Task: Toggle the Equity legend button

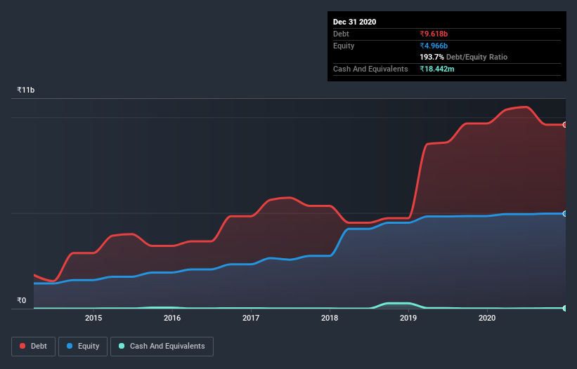Action: pyautogui.click(x=83, y=347)
